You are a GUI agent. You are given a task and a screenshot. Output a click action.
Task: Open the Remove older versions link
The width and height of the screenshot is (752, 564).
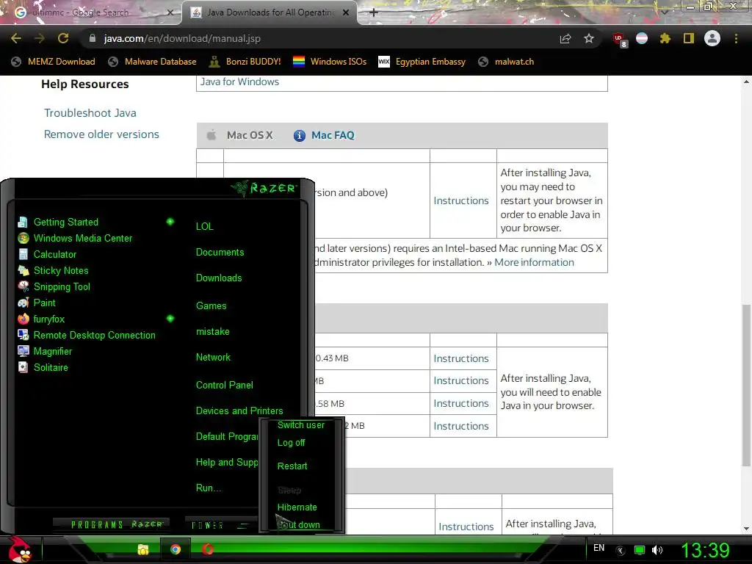click(x=101, y=134)
